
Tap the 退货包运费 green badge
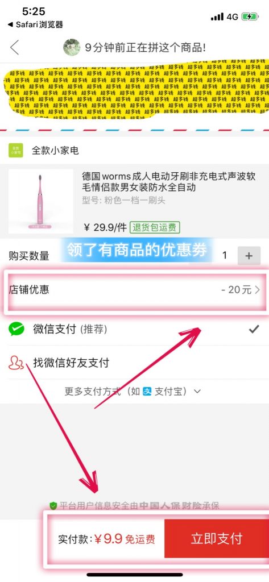(x=155, y=227)
